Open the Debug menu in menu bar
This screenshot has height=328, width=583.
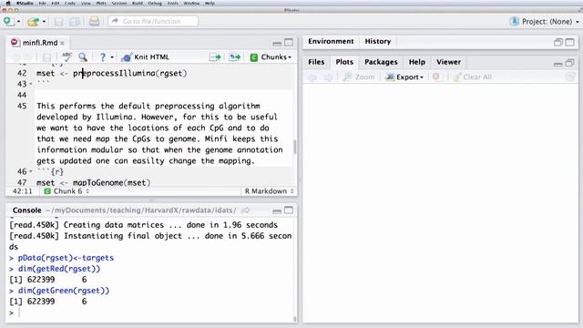pos(155,3)
